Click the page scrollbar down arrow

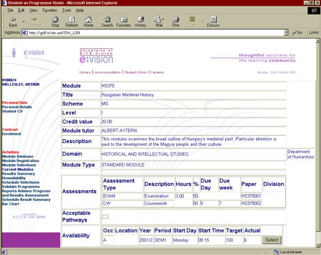318,246
